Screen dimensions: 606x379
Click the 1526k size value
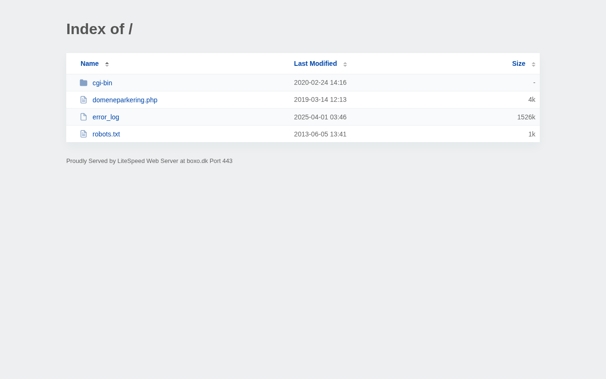(x=526, y=117)
